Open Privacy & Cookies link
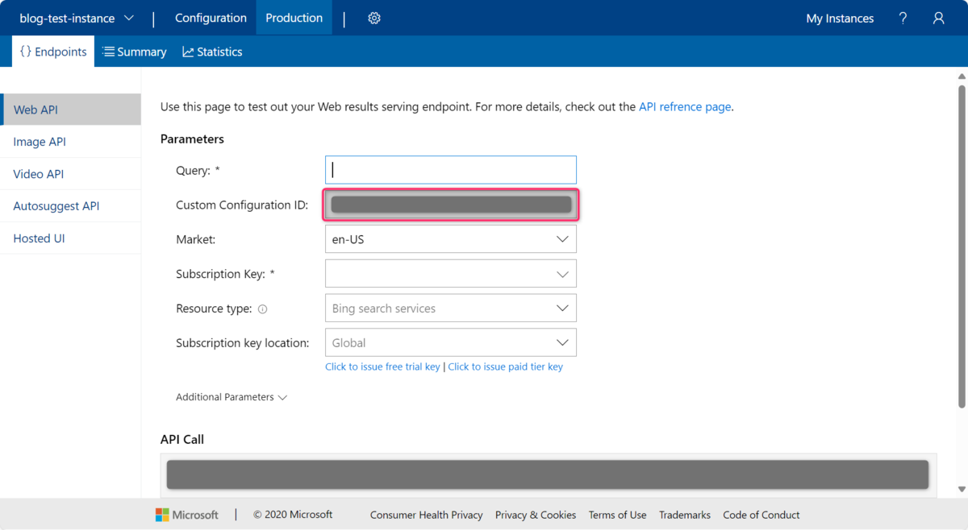This screenshot has height=530, width=968. pyautogui.click(x=536, y=515)
